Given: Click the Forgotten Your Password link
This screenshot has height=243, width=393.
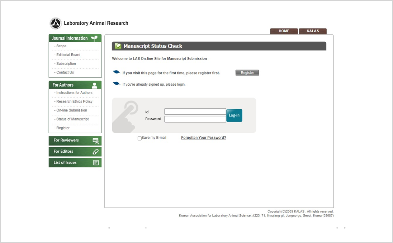Looking at the screenshot, I should pos(203,138).
